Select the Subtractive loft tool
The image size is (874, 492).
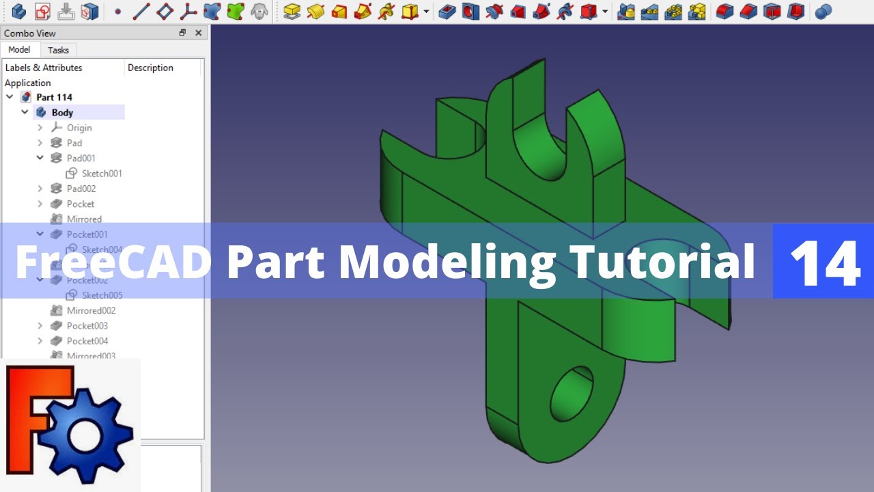[518, 11]
